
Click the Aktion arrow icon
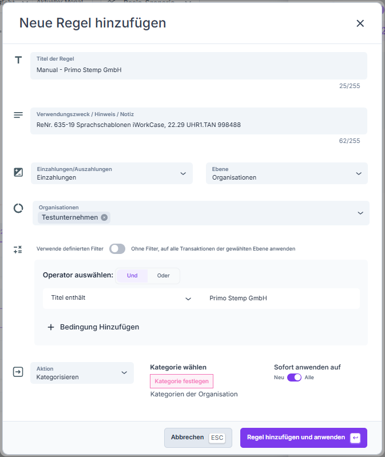pyautogui.click(x=18, y=372)
